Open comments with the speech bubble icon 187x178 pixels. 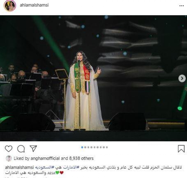tap(21, 149)
